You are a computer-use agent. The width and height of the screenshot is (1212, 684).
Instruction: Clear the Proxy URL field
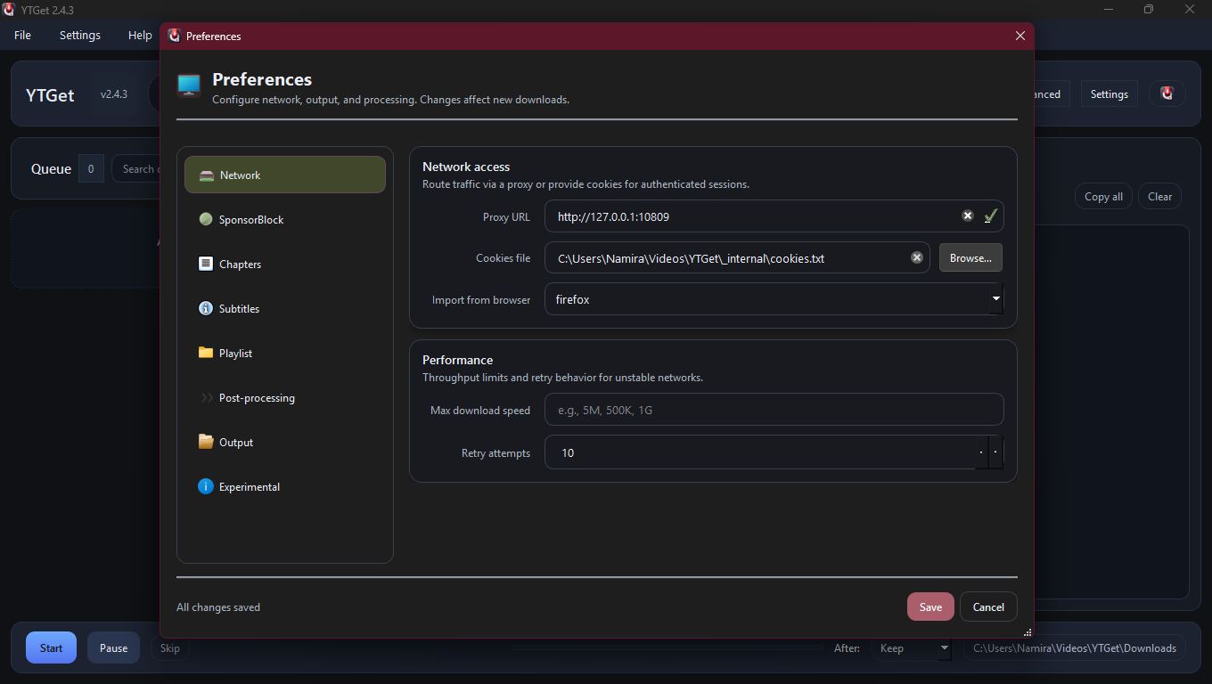click(x=967, y=216)
